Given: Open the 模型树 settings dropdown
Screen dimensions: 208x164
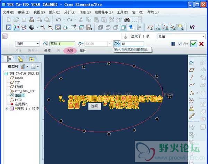Looking at the screenshot, I should (27, 66).
